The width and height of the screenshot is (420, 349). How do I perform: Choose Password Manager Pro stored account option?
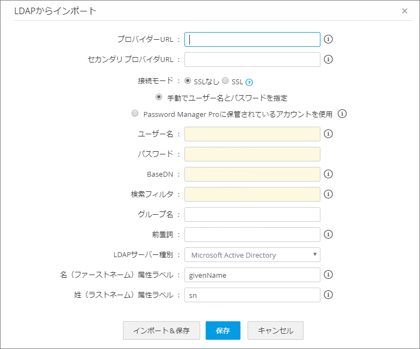tap(135, 114)
